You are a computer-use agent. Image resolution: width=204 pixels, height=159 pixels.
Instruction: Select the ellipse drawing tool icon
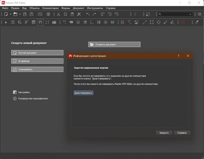coord(158,22)
